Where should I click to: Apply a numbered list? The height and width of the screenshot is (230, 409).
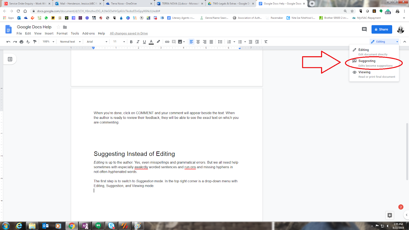tap(229, 42)
